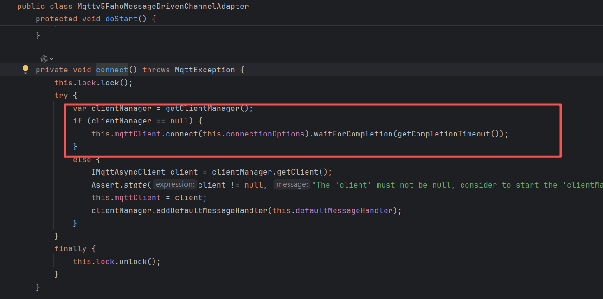Image resolution: width=603 pixels, height=299 pixels.
Task: Click the yellow lightbulb quick-fix icon
Action: coord(26,70)
